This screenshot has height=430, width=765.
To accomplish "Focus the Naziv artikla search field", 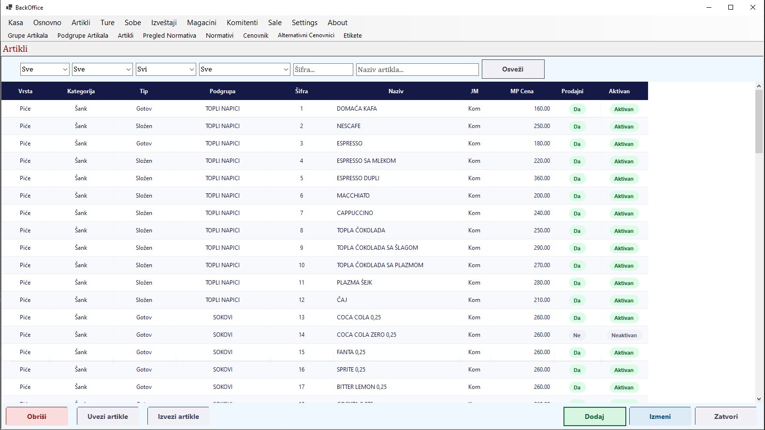I will (x=418, y=70).
